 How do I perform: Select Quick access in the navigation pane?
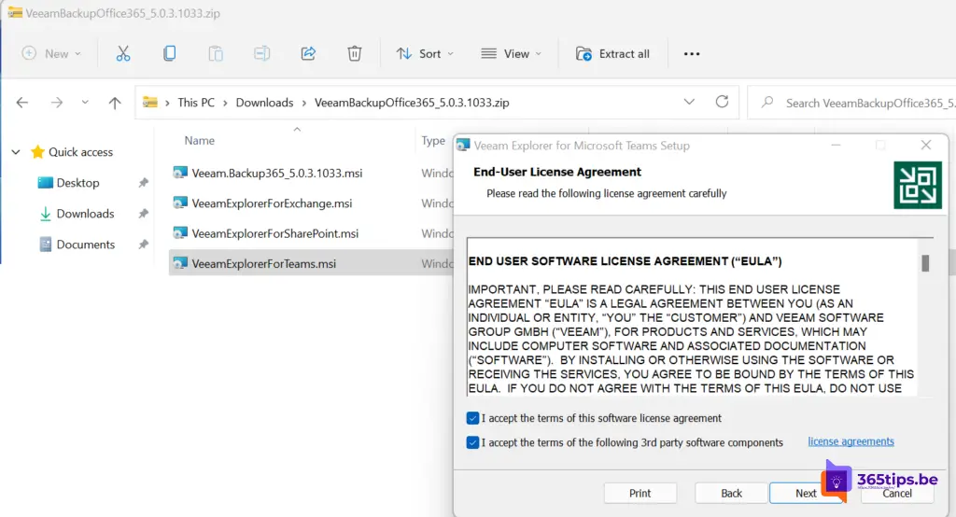[80, 152]
